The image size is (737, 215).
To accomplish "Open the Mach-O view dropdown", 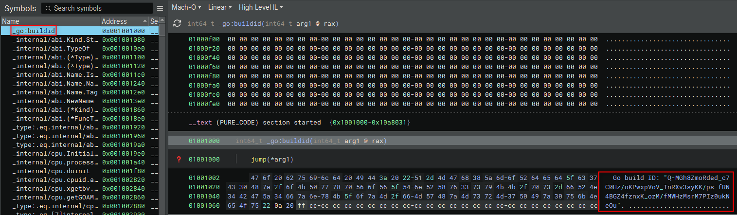I will pos(186,7).
